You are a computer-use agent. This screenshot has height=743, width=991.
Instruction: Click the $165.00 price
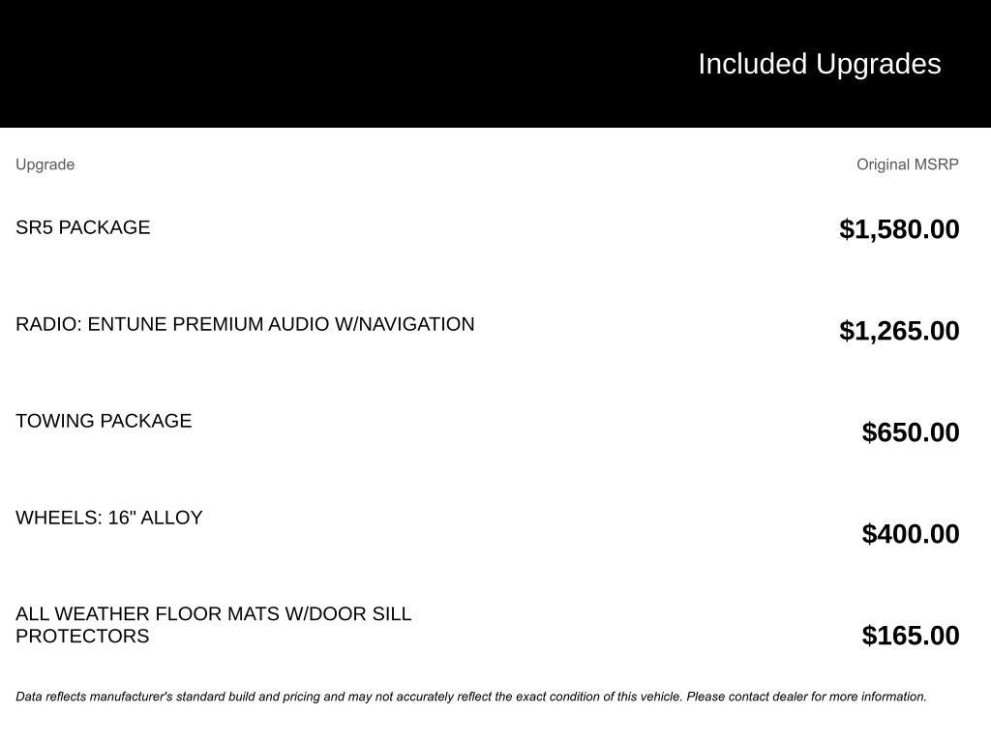(x=910, y=636)
